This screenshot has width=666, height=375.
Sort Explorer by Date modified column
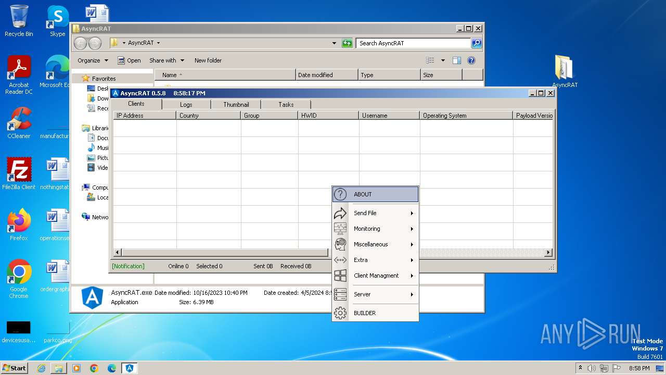click(327, 75)
